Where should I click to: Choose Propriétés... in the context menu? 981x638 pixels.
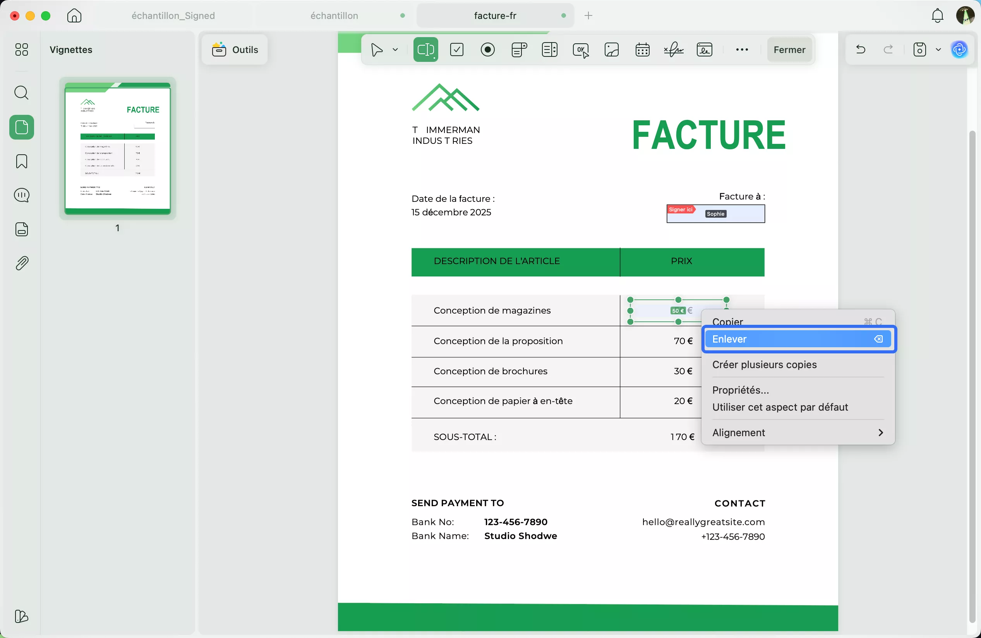pyautogui.click(x=740, y=390)
